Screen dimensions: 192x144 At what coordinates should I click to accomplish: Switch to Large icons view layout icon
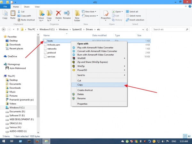coord(189,136)
